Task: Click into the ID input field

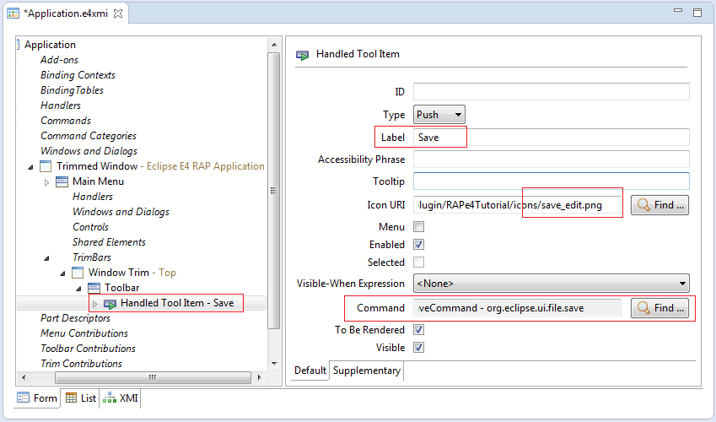Action: point(552,91)
